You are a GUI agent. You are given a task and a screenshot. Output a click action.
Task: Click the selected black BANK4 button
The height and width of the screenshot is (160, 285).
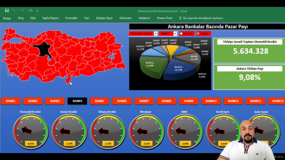click(x=77, y=101)
